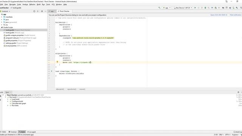This screenshot has width=242, height=136.
Task: Open the Logcat tool window
Action: click(x=31, y=132)
